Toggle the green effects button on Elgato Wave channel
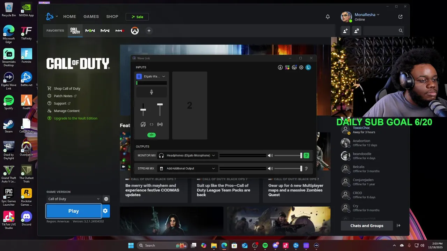 152,135
